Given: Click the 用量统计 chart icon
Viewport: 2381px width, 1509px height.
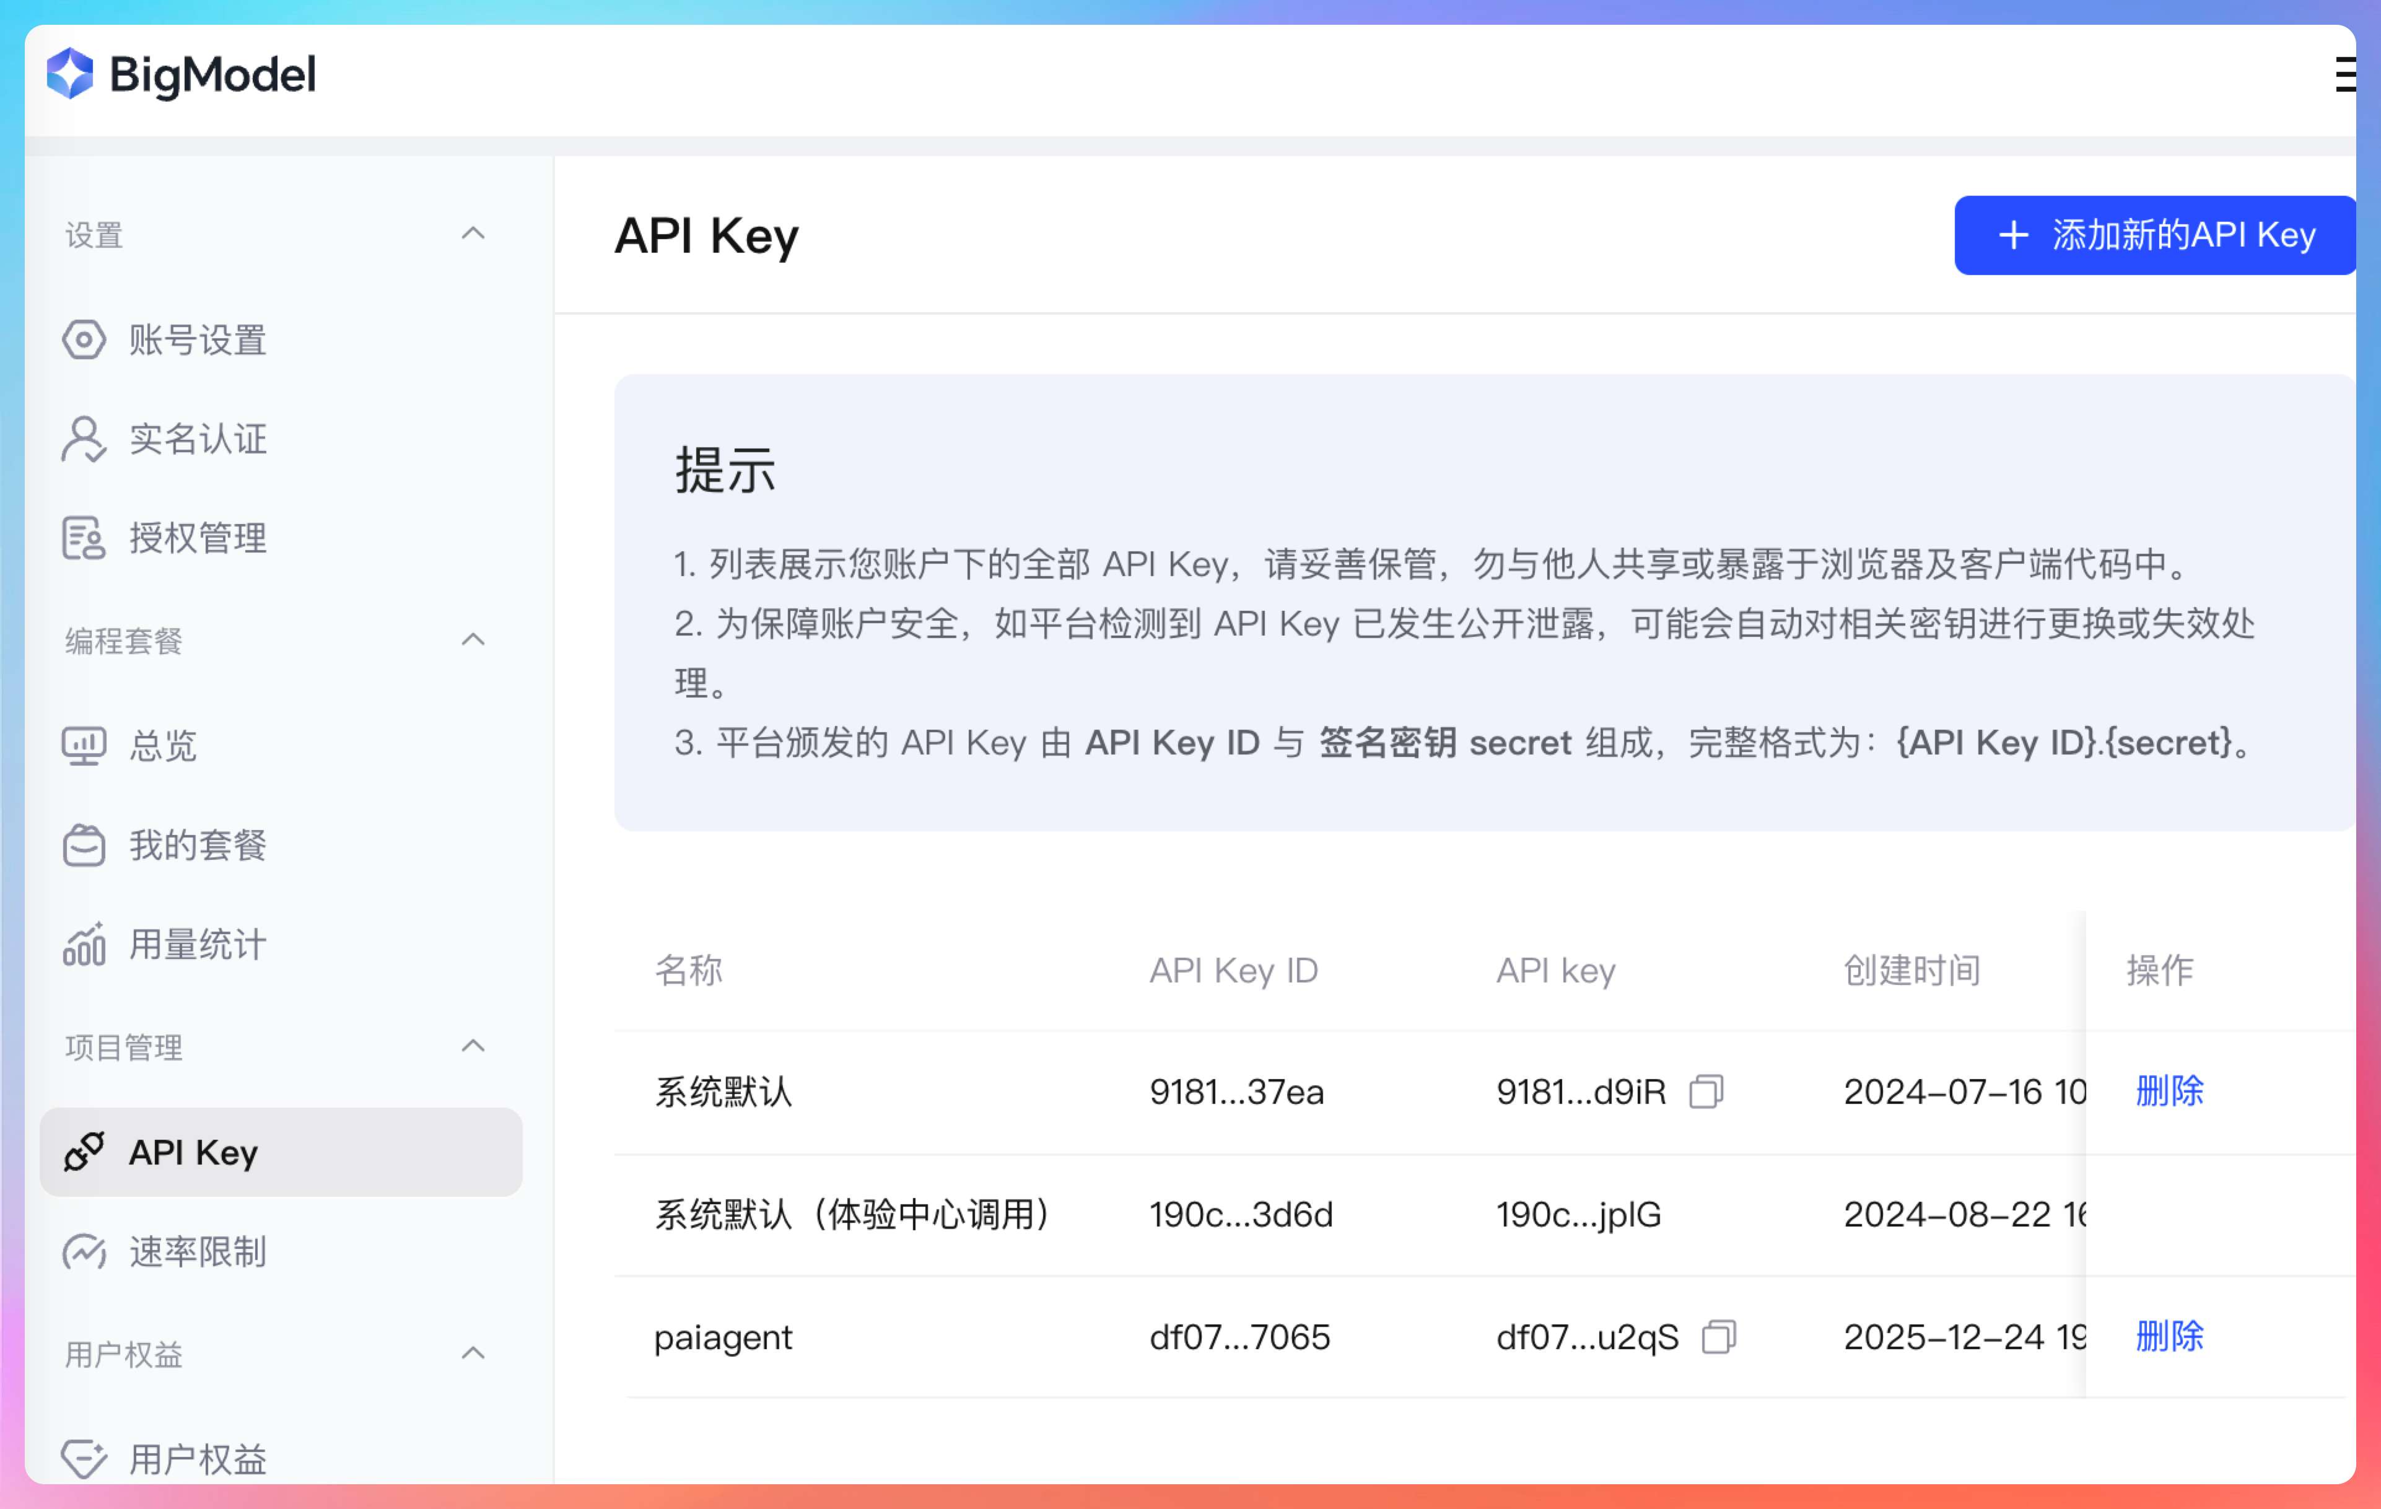Looking at the screenshot, I should pos(84,944).
